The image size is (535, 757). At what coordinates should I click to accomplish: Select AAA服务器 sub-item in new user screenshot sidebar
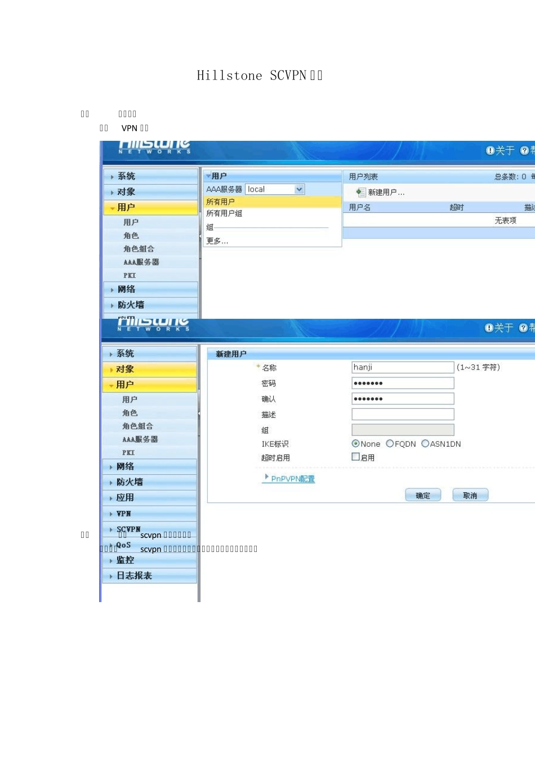pos(140,439)
